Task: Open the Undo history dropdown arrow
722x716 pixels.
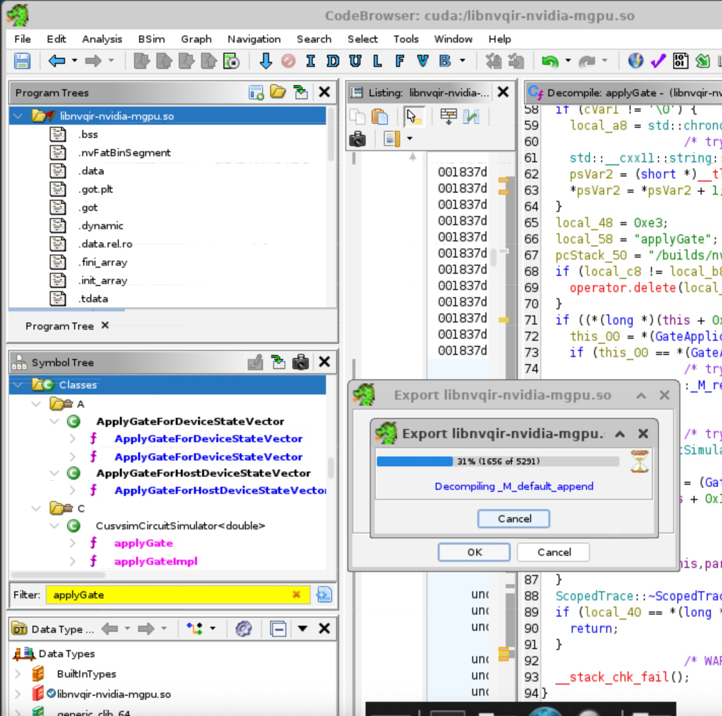Action: (x=568, y=61)
